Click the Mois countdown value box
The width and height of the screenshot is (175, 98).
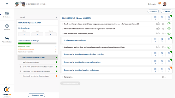[24, 34]
